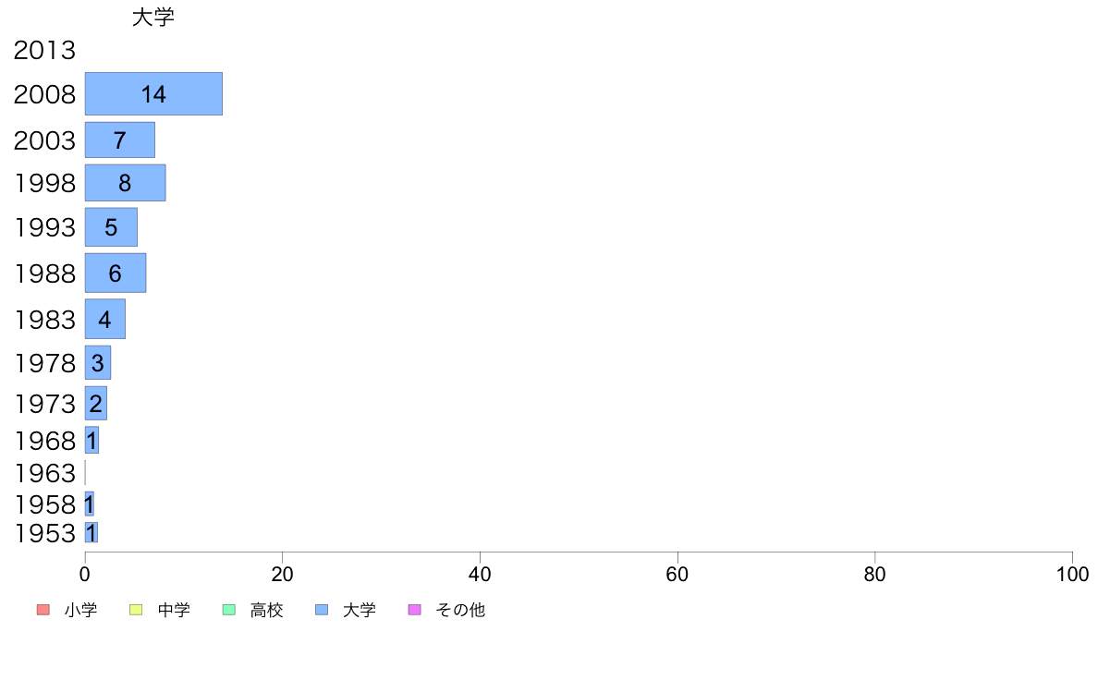Screen dimensions: 1098x680
Task: Click the red 小学 legend swatch
Action: coord(43,610)
